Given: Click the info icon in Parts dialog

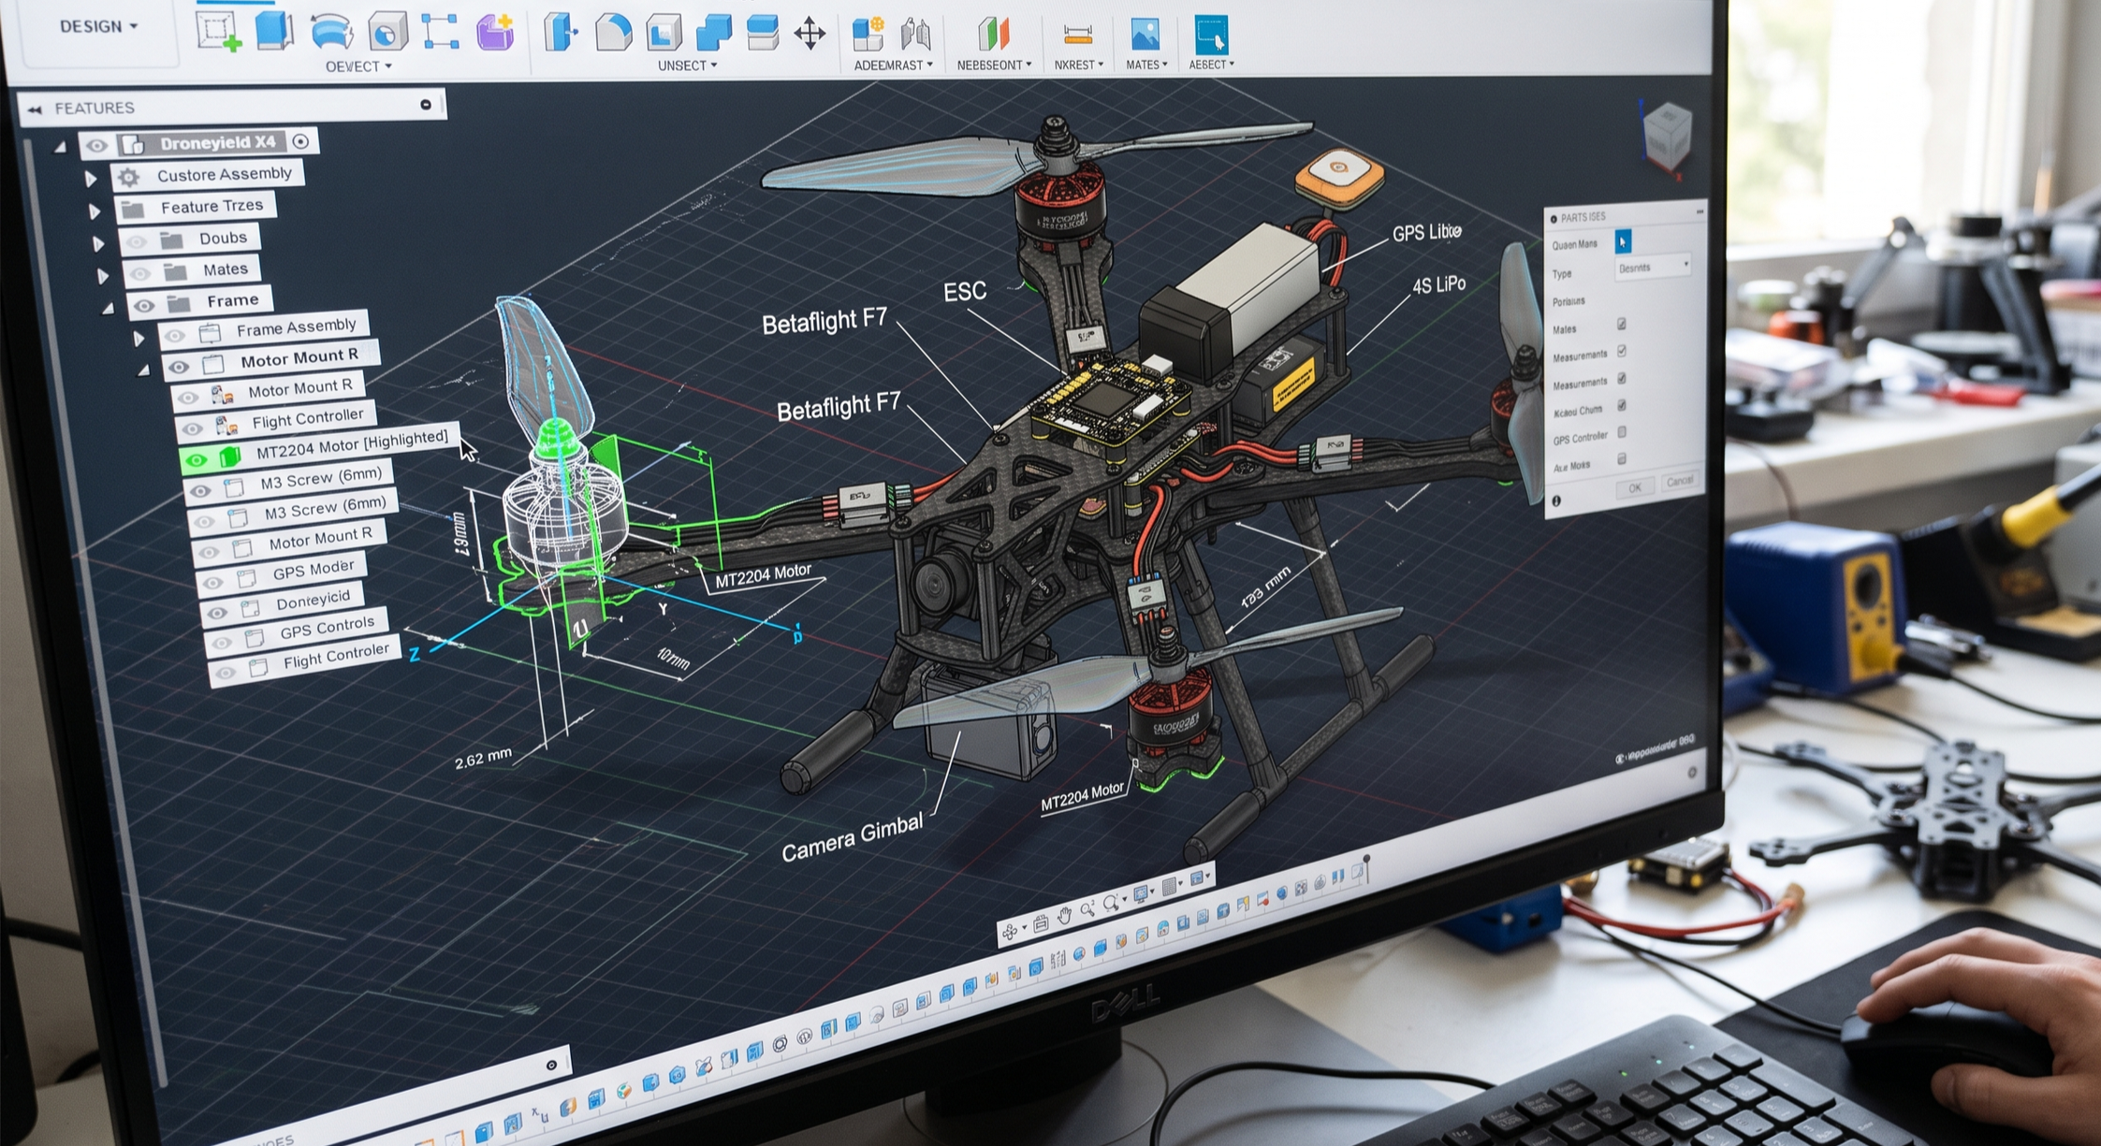Looking at the screenshot, I should (1556, 501).
